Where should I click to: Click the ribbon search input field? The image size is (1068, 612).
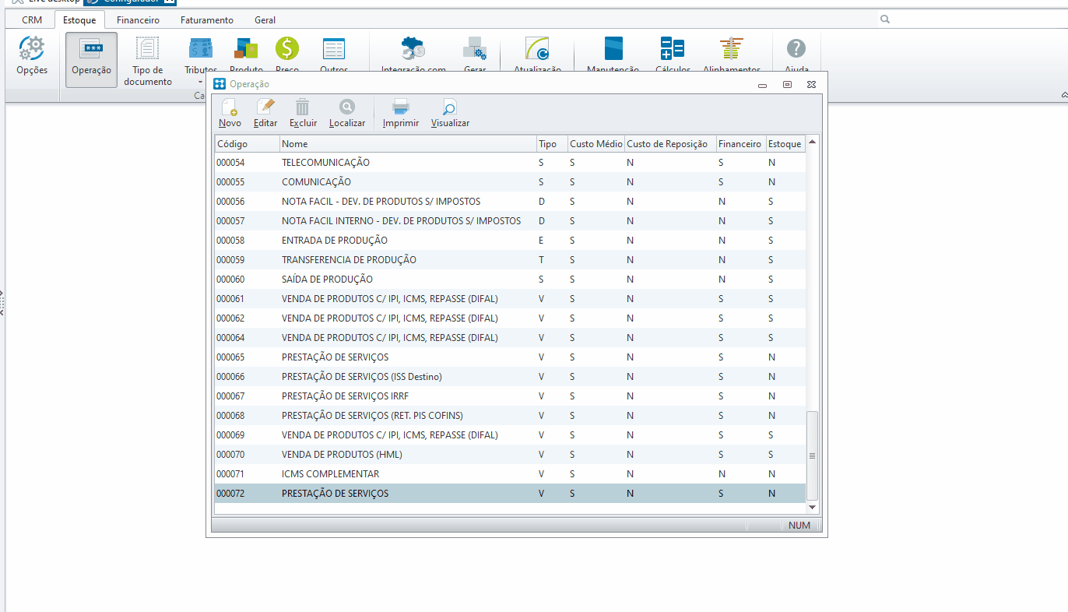973,19
